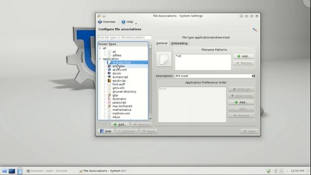The image size is (311, 175).
Task: Click Edit in Application Preference Order
Action: (241, 109)
